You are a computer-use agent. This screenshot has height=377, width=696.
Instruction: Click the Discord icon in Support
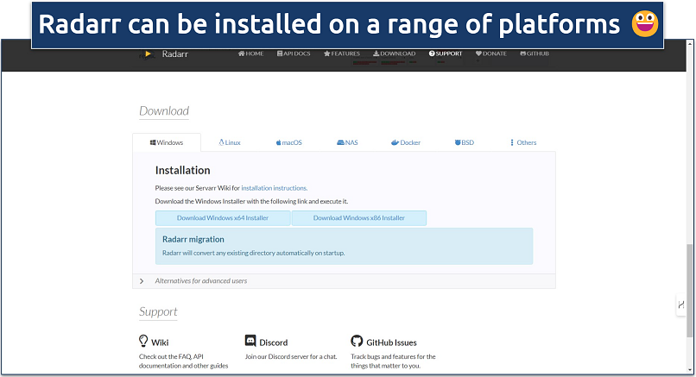coord(250,342)
